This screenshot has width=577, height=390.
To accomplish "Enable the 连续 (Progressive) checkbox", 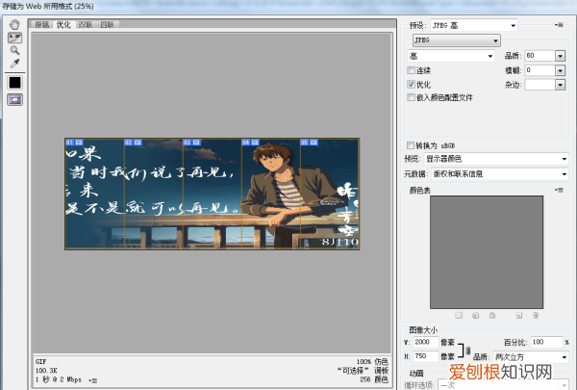I will [413, 70].
